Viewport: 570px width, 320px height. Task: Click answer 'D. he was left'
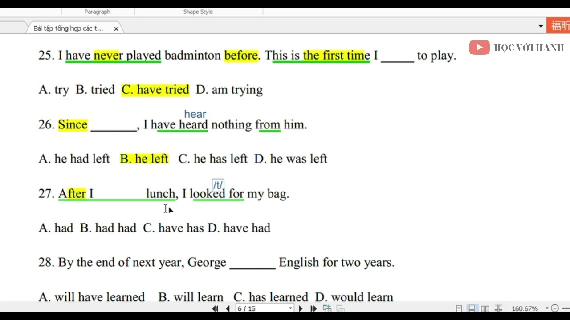(x=291, y=159)
